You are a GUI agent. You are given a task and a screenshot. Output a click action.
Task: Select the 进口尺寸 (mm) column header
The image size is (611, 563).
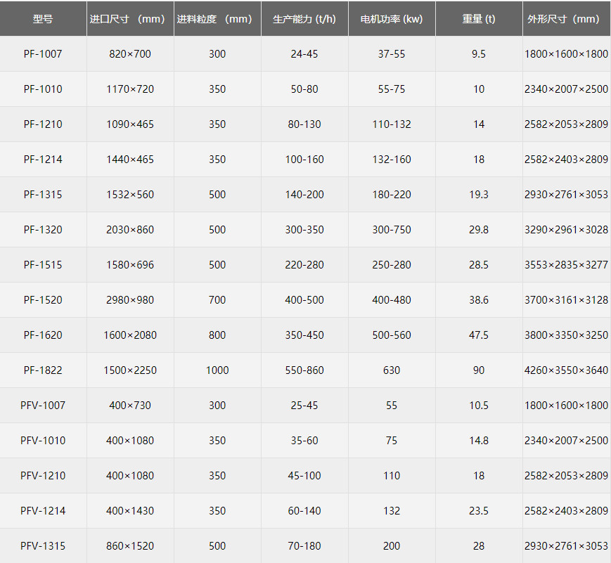(130, 19)
